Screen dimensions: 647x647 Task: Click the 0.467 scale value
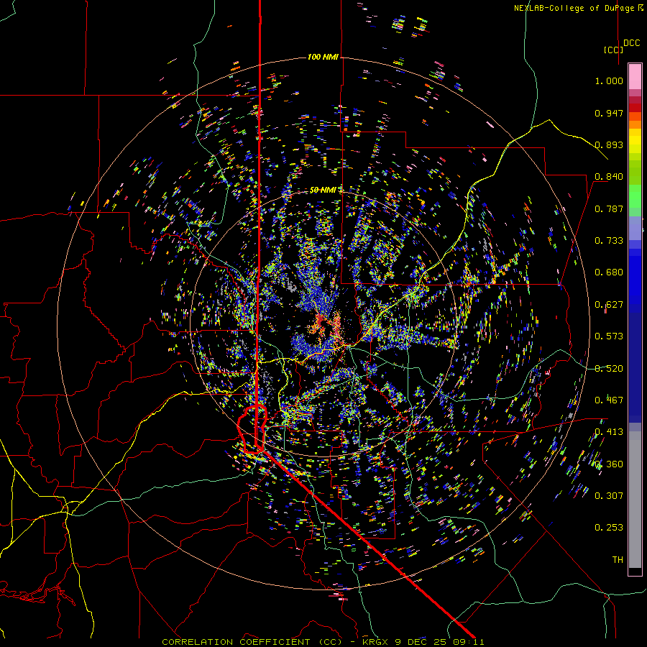(x=609, y=400)
